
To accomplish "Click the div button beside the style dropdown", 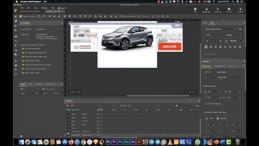I will tap(240, 29).
